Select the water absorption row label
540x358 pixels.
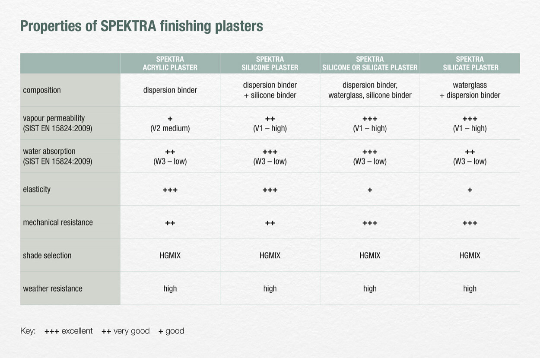pos(57,156)
